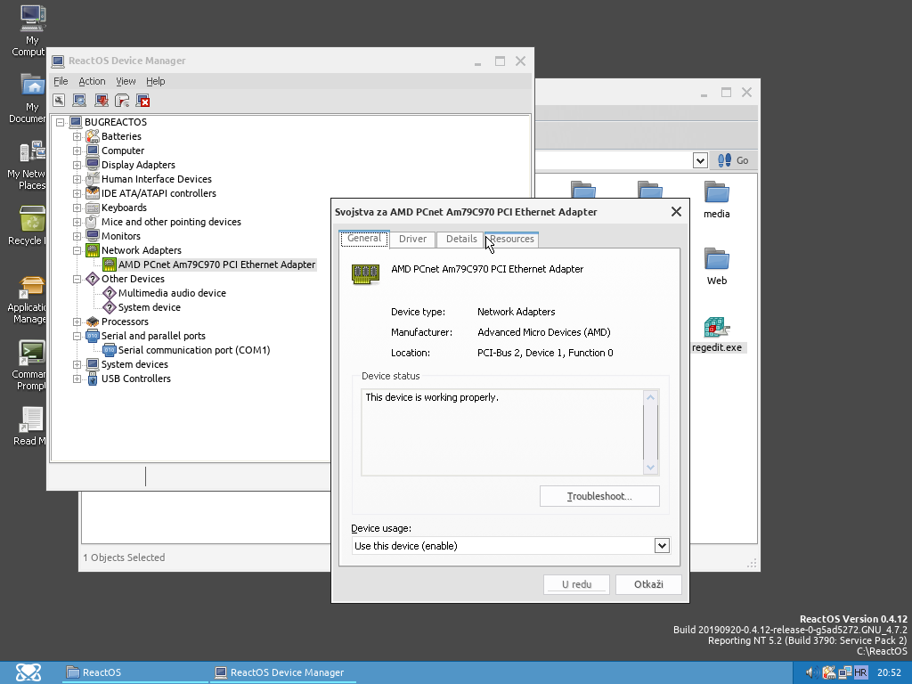Screen dimensions: 912x684
Task: Switch to the Resources tab
Action: [512, 239]
